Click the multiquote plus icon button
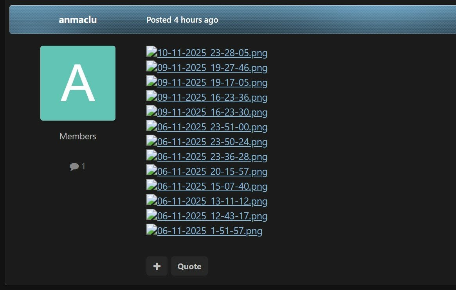The image size is (456, 290). (157, 266)
